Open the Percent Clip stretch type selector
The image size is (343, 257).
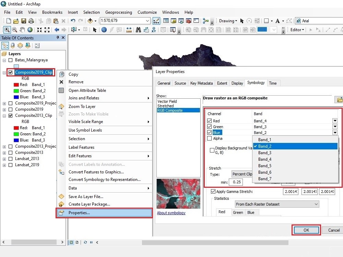[x=242, y=174]
